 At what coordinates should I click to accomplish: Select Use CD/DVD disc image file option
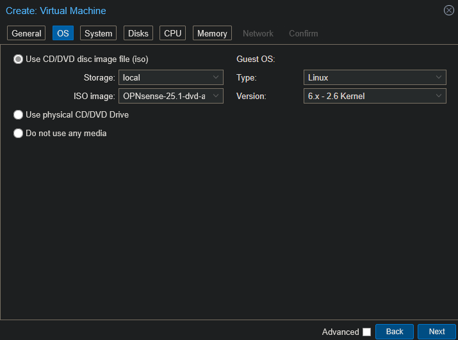19,59
